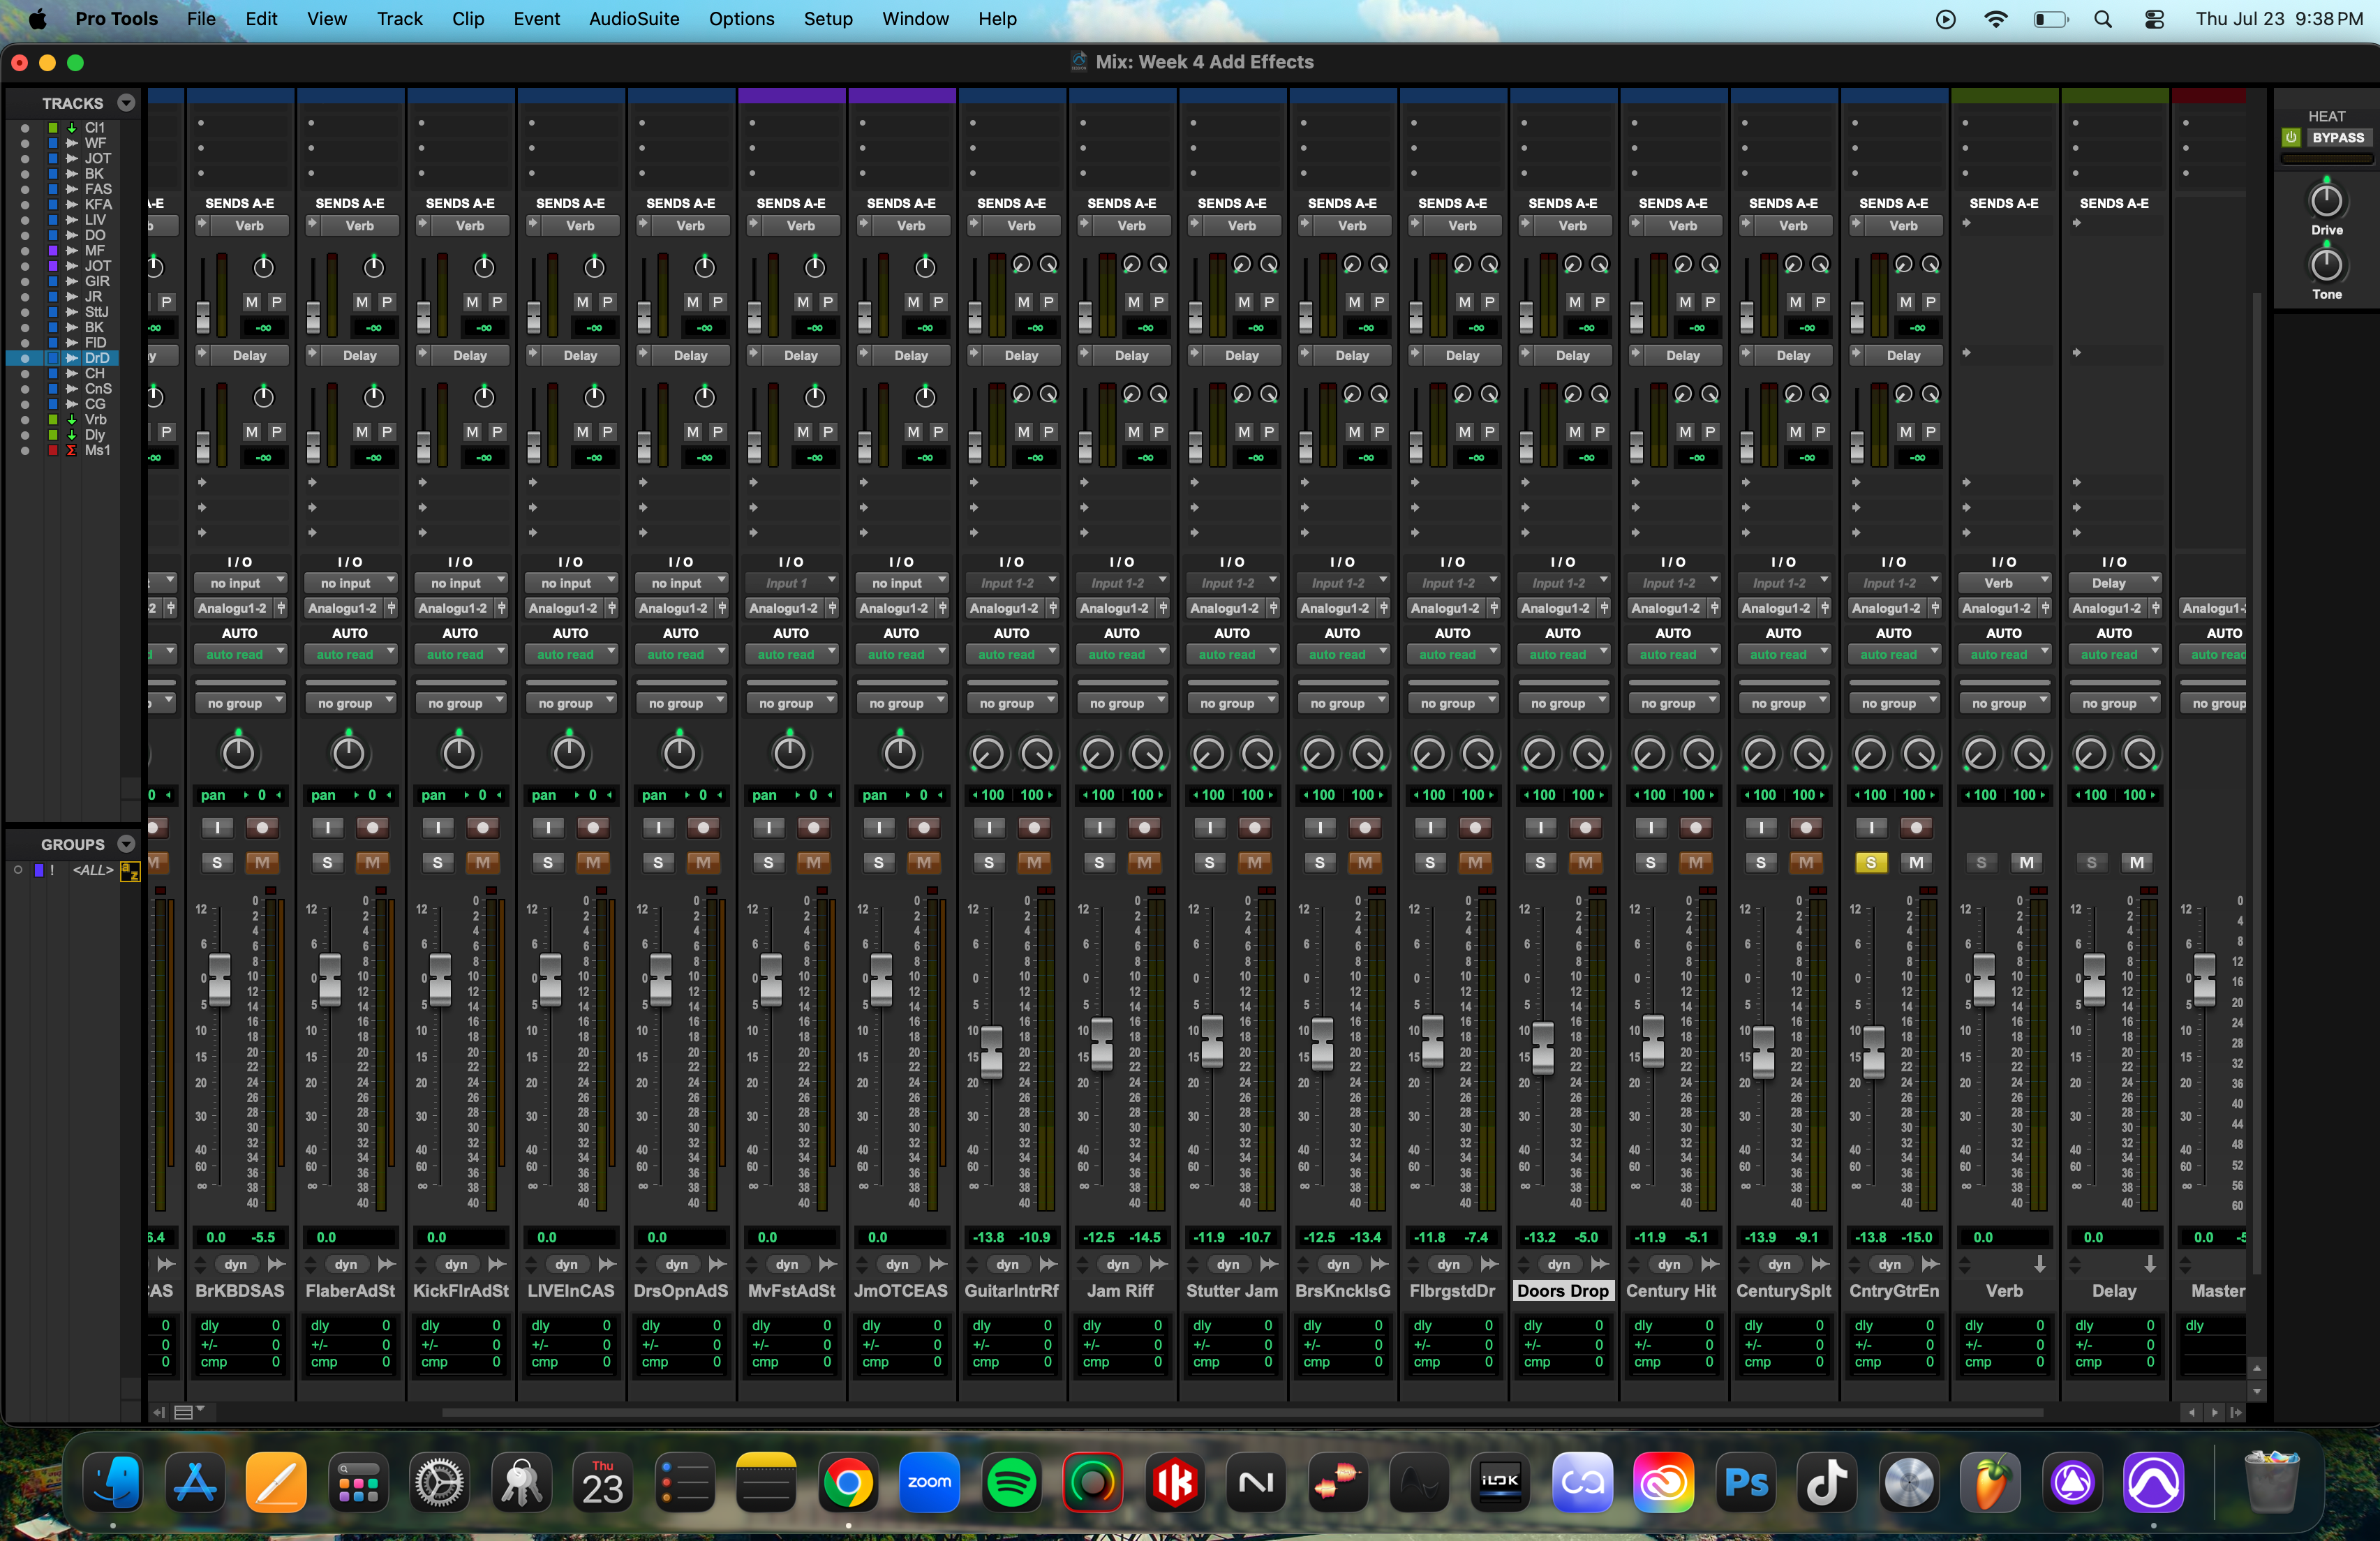Viewport: 2380px width, 1541px height.
Task: Open the Event menu
Action: point(536,19)
